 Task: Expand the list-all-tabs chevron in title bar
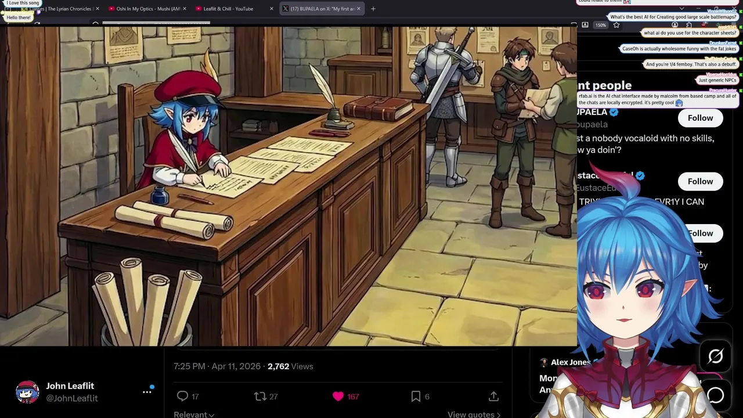coord(681,9)
